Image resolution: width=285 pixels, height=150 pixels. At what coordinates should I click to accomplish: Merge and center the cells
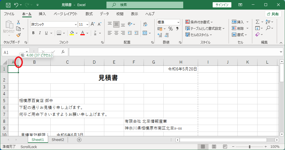click(x=145, y=33)
